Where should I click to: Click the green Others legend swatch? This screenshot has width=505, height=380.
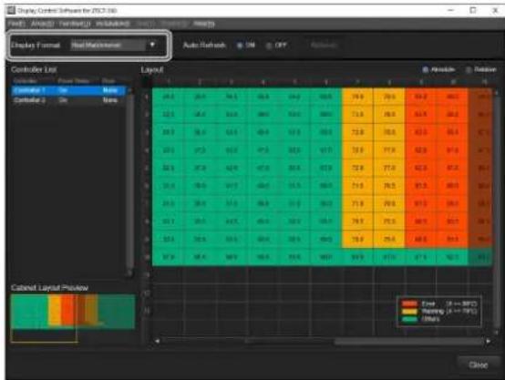point(409,319)
